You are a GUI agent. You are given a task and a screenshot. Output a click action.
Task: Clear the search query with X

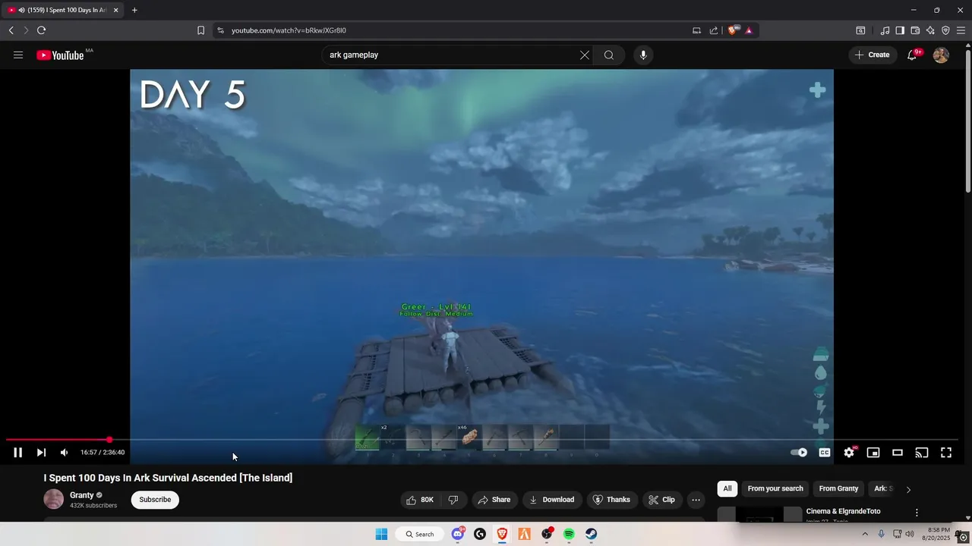(x=585, y=55)
